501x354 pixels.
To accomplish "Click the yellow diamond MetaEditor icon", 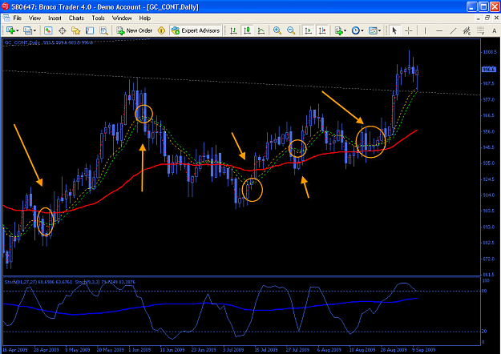I will [161, 30].
